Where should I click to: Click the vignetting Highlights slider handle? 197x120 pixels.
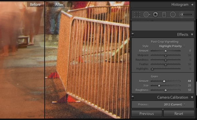[152, 69]
